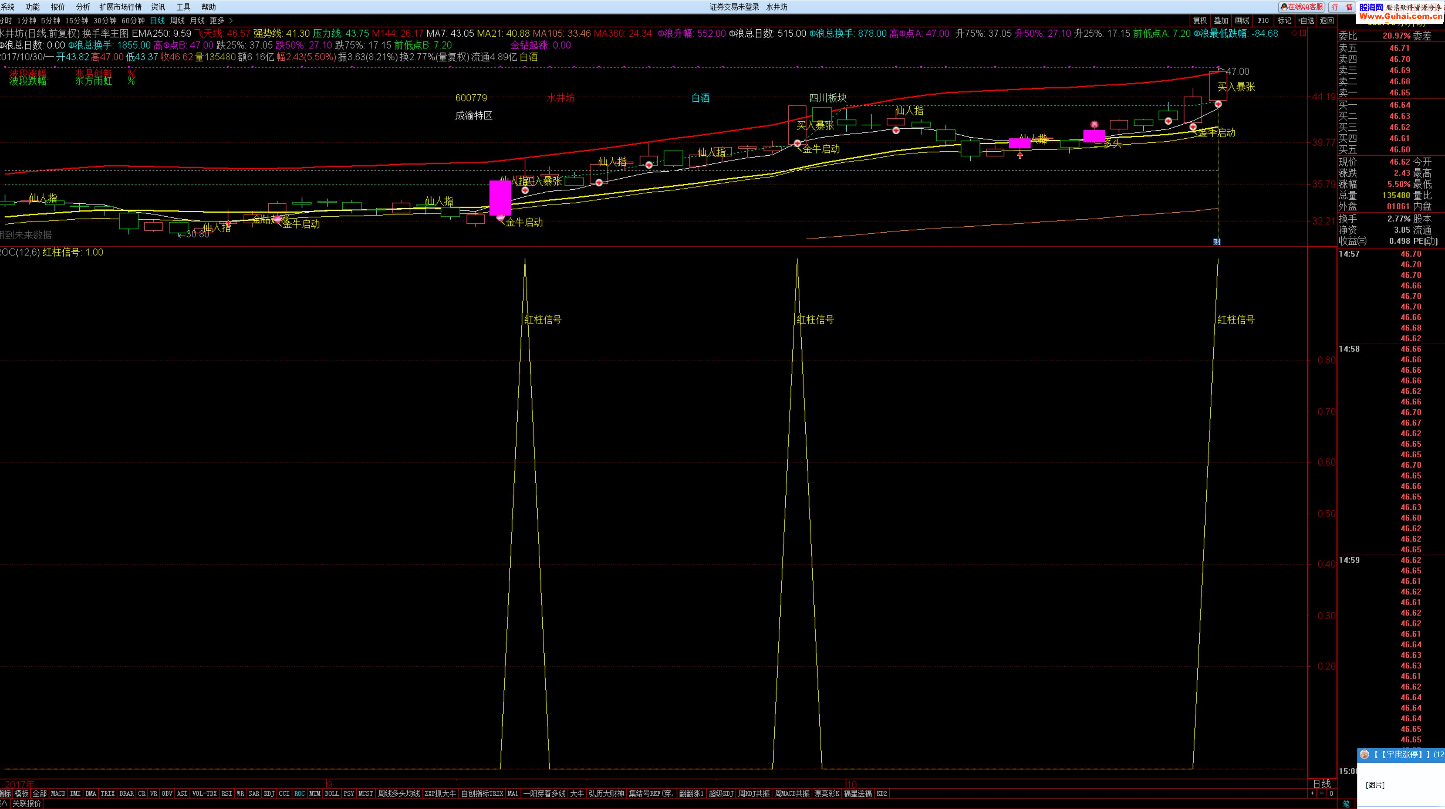Select the highlighted ROC indicator tab
This screenshot has width=1445, height=809.
(x=300, y=793)
